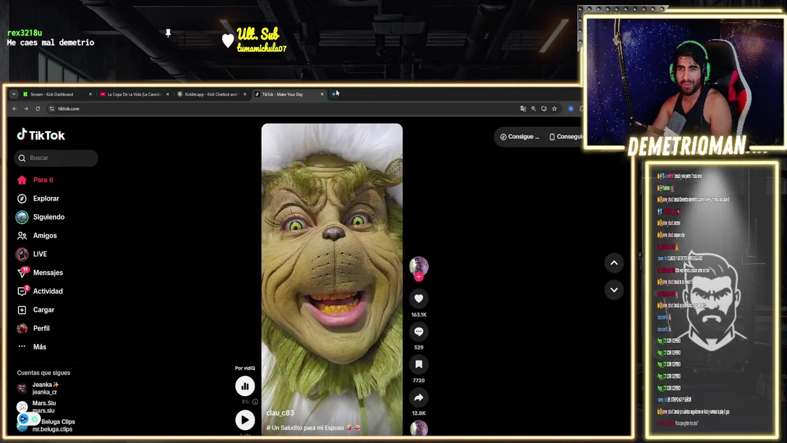This screenshot has height=443, width=787.
Task: Click the zoom magnifier in address bar
Action: (x=534, y=109)
